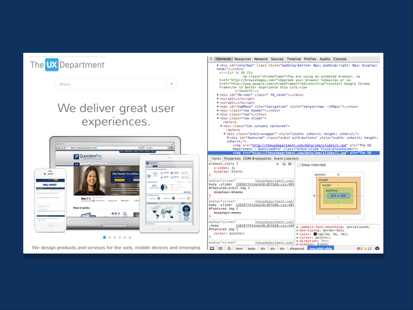The width and height of the screenshot is (413, 310).
Task: Click the slides/1.jpg link in the selected img row
Action: [x=299, y=153]
